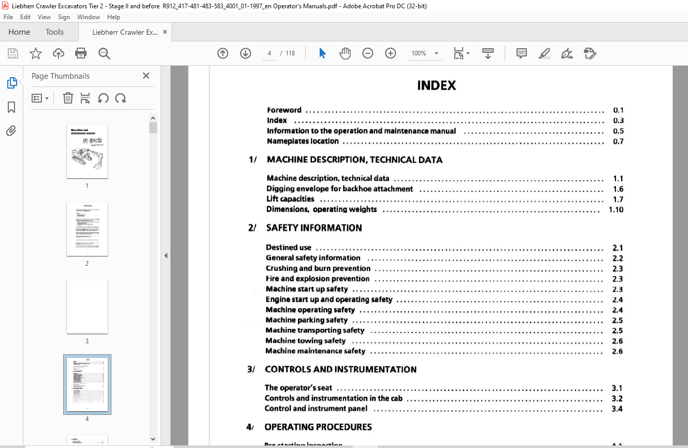
Task: Open the zoom level 100% dropdown
Action: click(425, 53)
